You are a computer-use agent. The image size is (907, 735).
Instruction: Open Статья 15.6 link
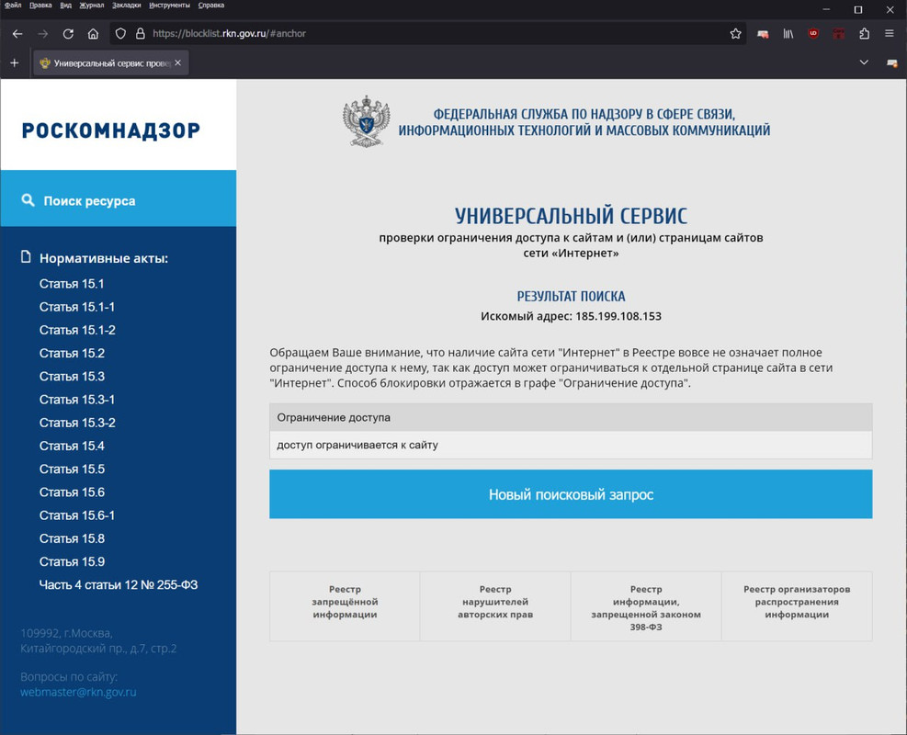pyautogui.click(x=72, y=492)
